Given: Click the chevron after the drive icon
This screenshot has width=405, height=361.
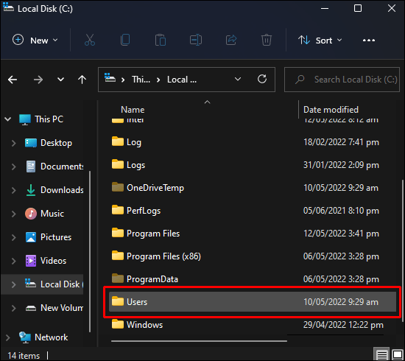Looking at the screenshot, I should coord(123,80).
